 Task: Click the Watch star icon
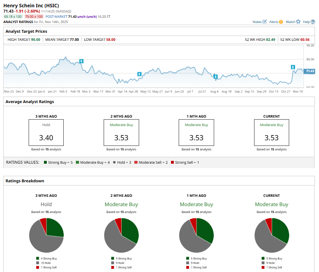click(298, 22)
